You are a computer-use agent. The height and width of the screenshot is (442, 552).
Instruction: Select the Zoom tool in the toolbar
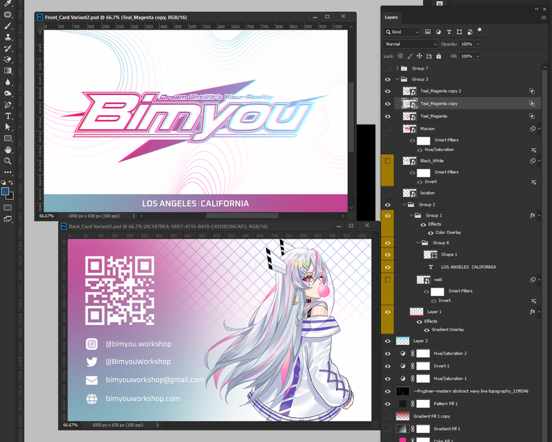click(x=8, y=161)
